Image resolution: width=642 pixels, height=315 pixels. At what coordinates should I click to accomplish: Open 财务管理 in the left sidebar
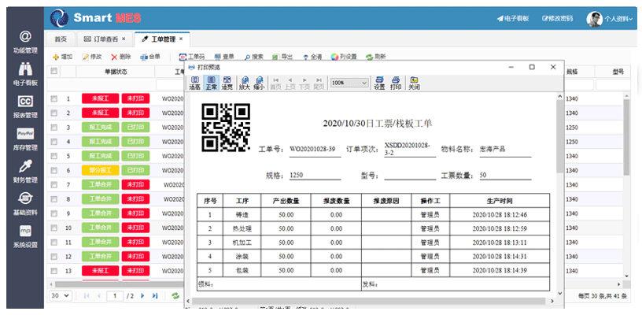pyautogui.click(x=25, y=171)
